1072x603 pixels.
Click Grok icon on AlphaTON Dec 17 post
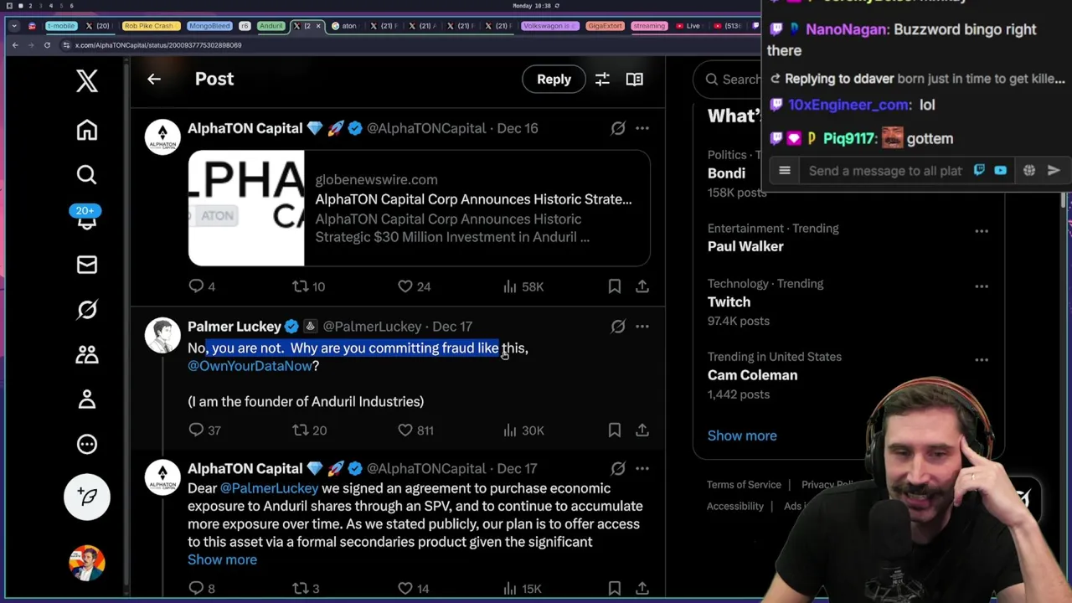pos(618,469)
